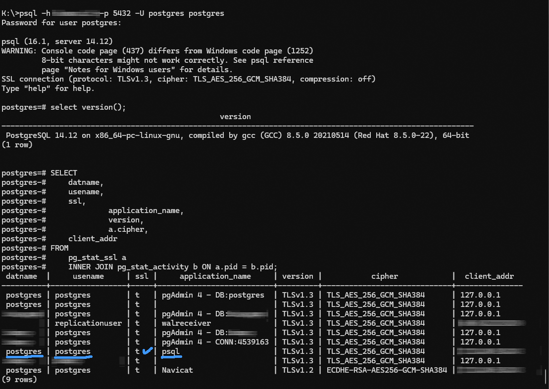Select the (9 rows) result count
Screen dimensions: 549x389
click(19, 380)
